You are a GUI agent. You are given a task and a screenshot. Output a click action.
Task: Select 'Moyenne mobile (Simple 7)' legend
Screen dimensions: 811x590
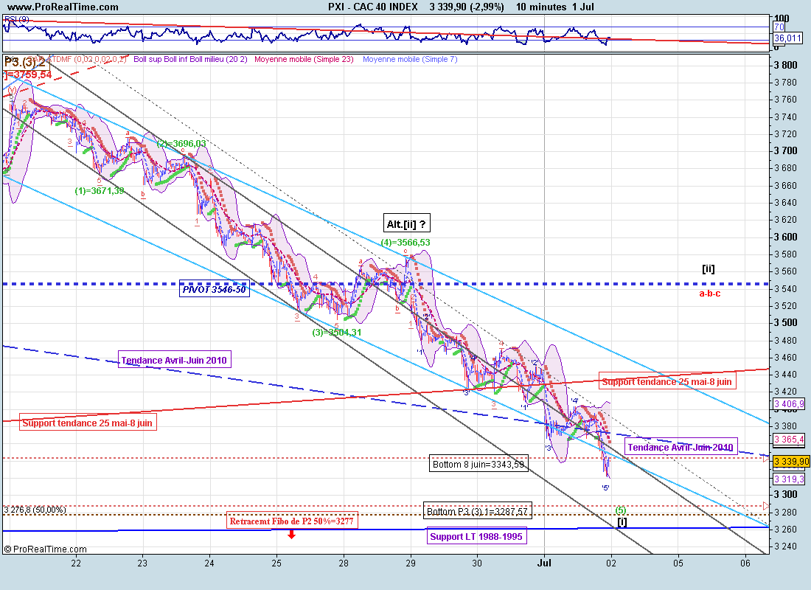(x=410, y=59)
